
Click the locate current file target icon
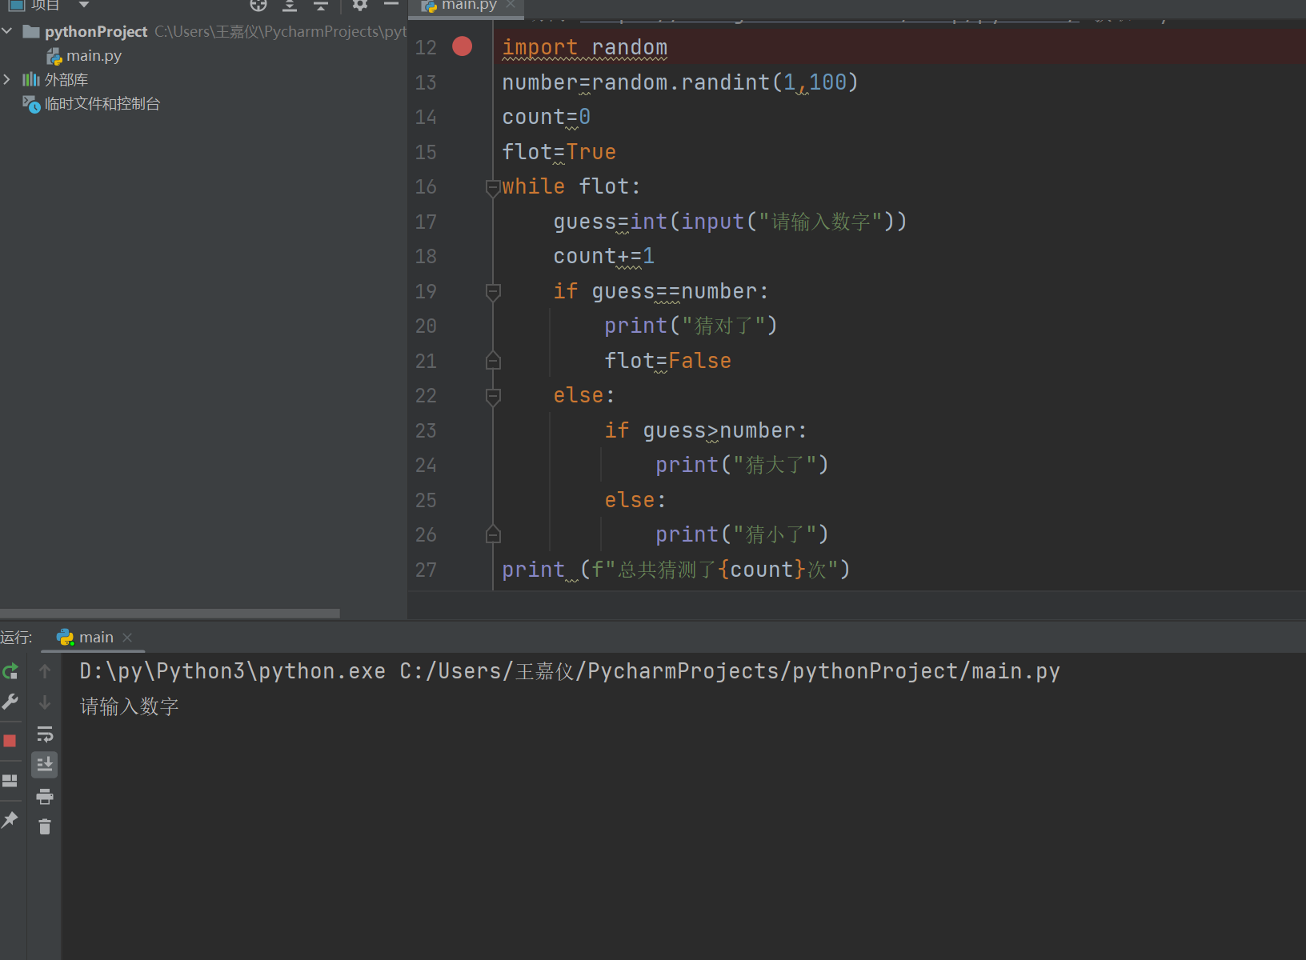coord(258,6)
